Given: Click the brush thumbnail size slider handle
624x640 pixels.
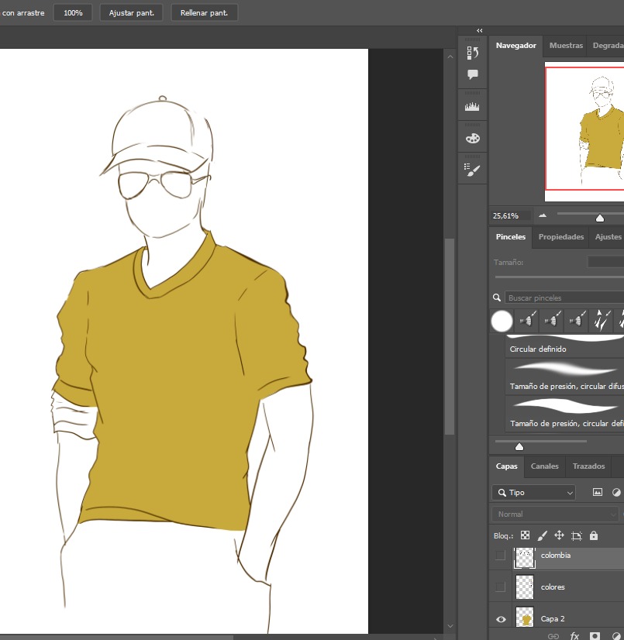Looking at the screenshot, I should [519, 446].
